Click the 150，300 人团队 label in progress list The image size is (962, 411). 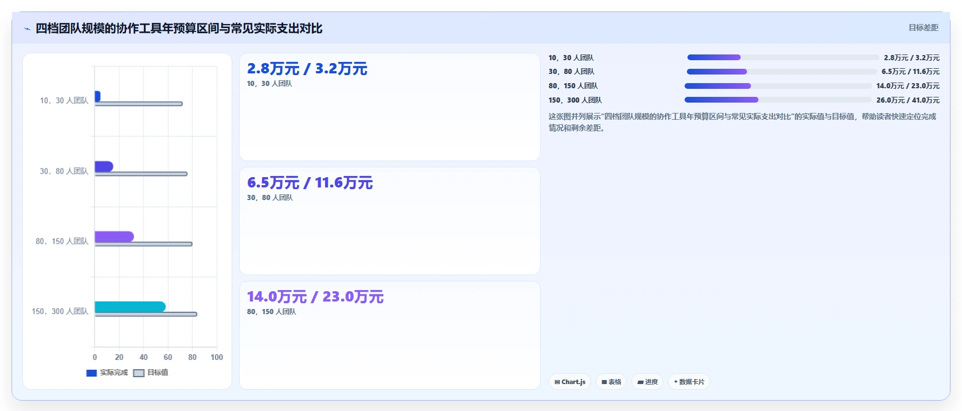coord(575,100)
